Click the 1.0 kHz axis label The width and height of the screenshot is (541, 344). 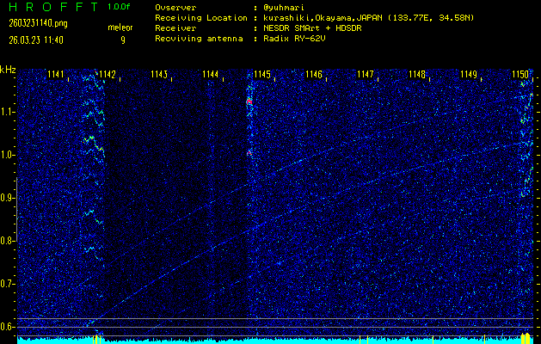coord(8,155)
